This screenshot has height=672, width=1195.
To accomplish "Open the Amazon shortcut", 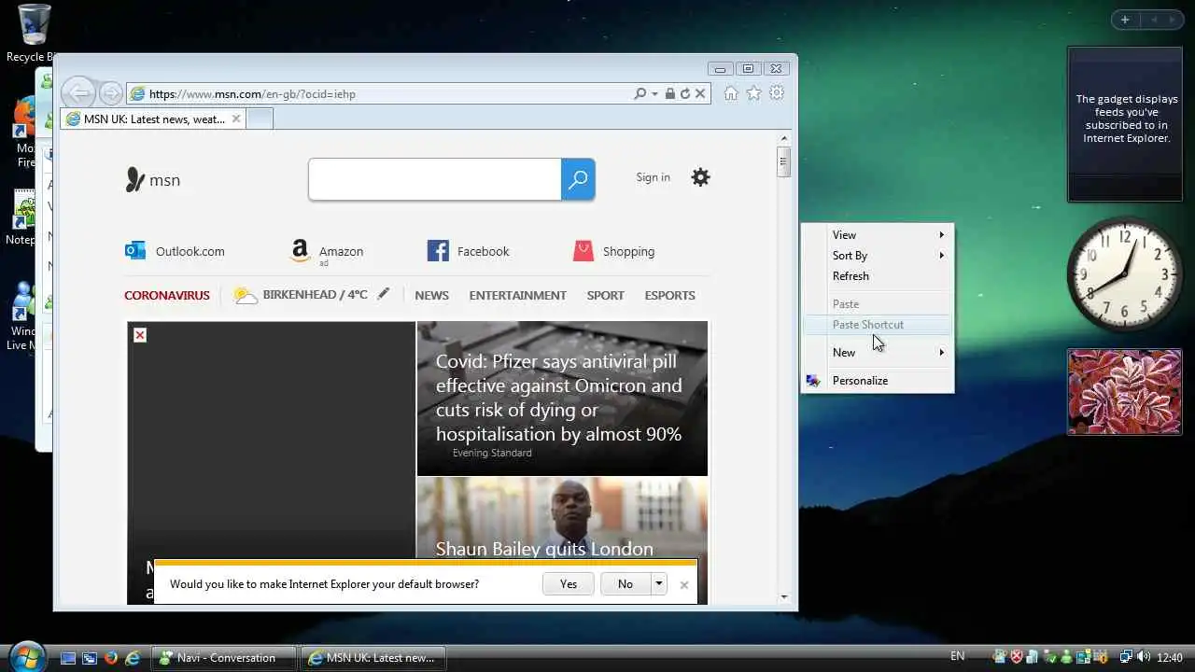I will tap(327, 252).
